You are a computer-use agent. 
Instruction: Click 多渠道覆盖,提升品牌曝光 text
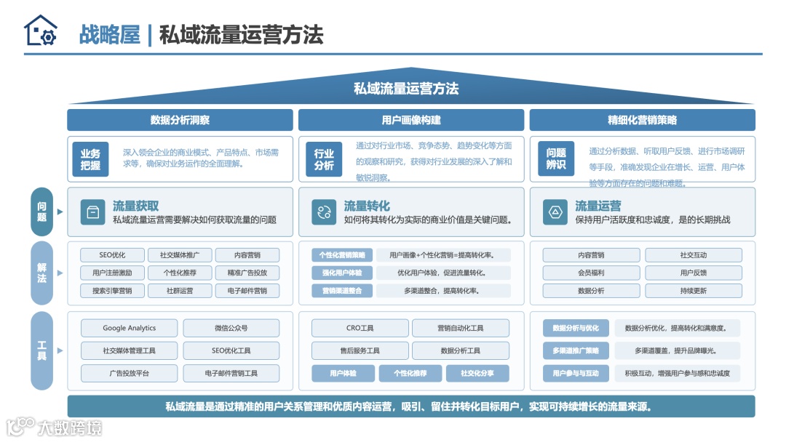tap(675, 350)
